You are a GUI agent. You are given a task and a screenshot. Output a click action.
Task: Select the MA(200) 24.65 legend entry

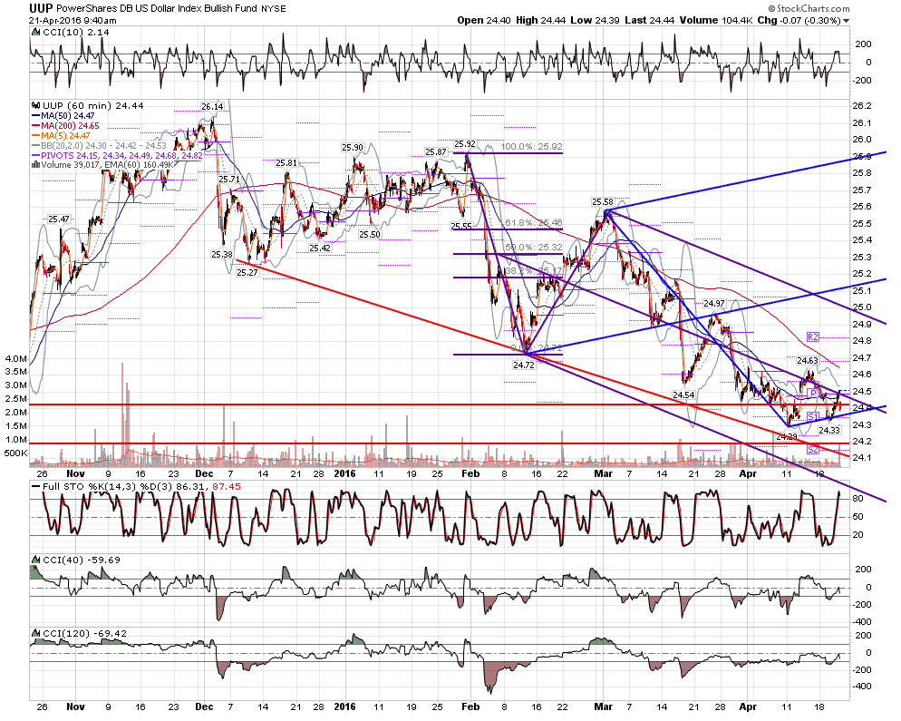[x=65, y=125]
